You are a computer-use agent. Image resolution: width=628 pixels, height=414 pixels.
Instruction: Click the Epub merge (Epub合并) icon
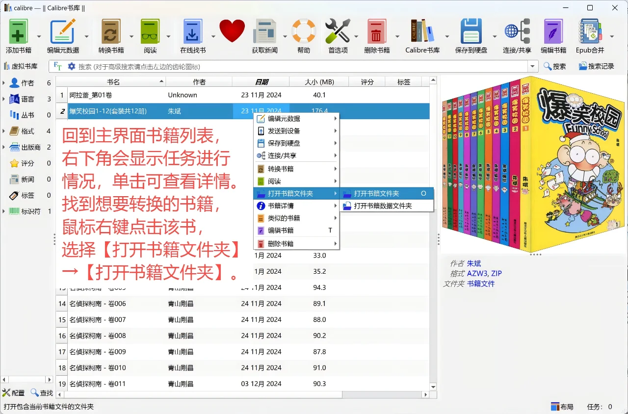pyautogui.click(x=590, y=32)
